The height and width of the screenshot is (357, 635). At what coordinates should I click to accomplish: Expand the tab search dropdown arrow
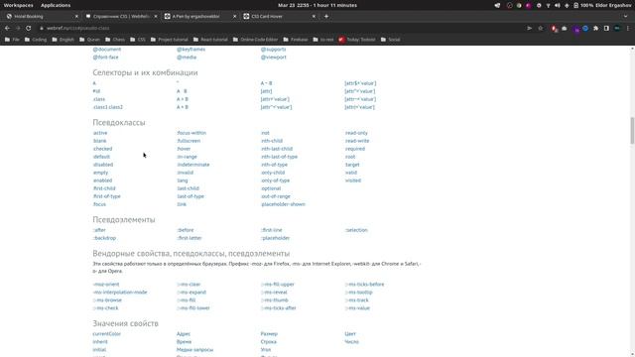click(626, 16)
